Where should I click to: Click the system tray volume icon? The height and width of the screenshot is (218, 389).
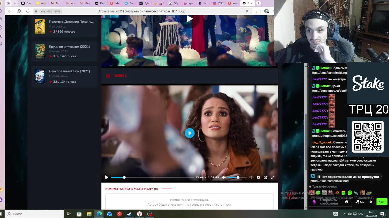click(x=350, y=214)
